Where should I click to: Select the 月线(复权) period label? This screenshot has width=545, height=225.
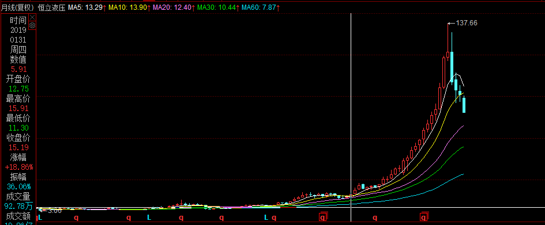tap(17, 7)
